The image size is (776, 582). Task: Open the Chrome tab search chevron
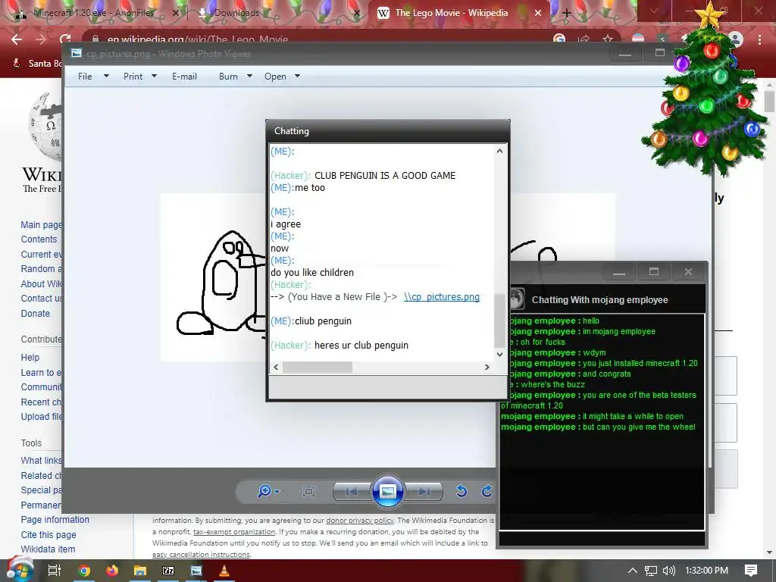point(654,11)
